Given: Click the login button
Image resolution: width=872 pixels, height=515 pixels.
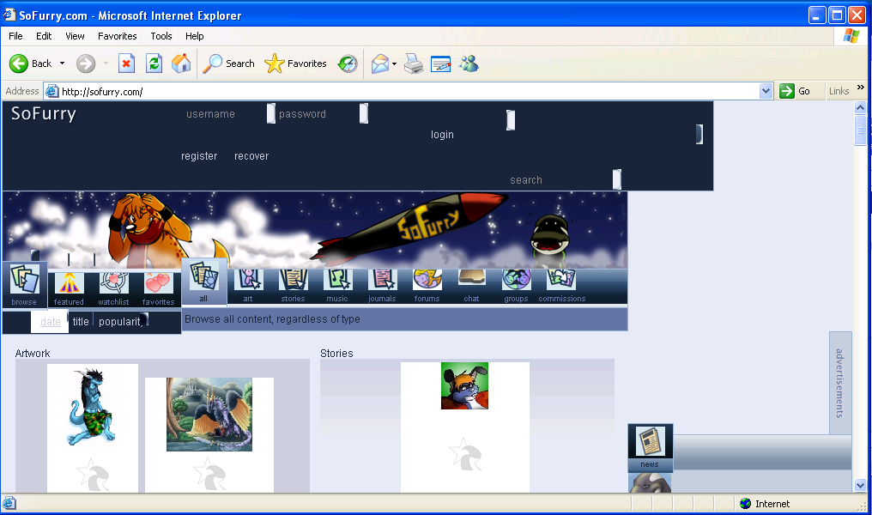Looking at the screenshot, I should 442,135.
